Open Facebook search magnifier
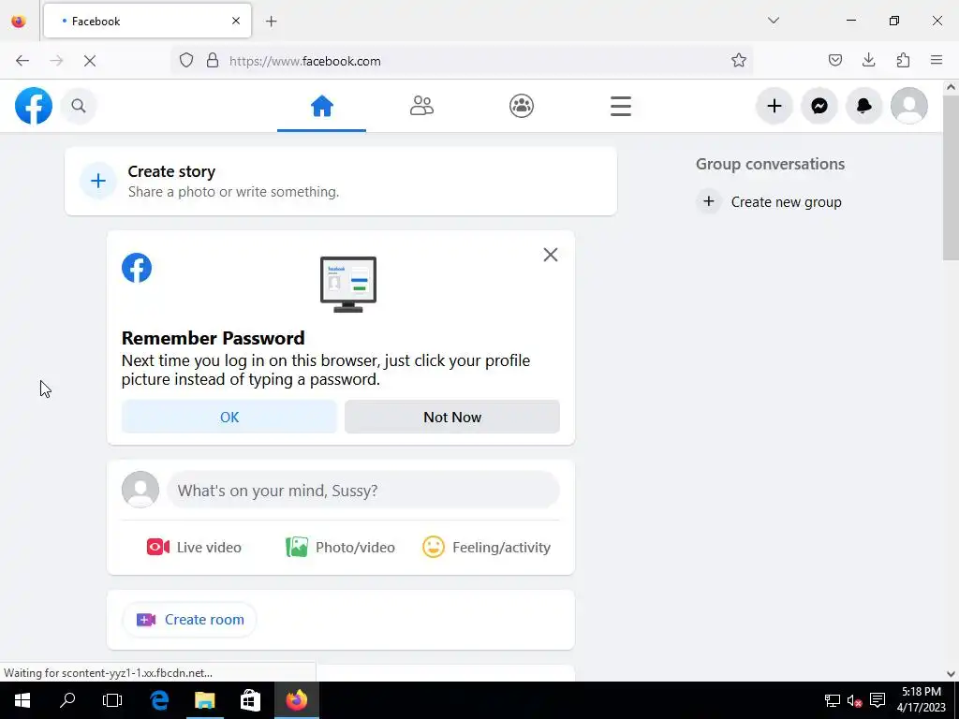 (79, 106)
